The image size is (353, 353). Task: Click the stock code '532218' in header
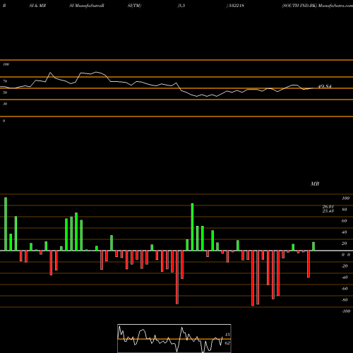(237, 6)
